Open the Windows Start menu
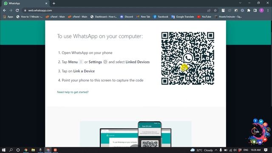Viewport: 272px width, 153px height. 3,150
